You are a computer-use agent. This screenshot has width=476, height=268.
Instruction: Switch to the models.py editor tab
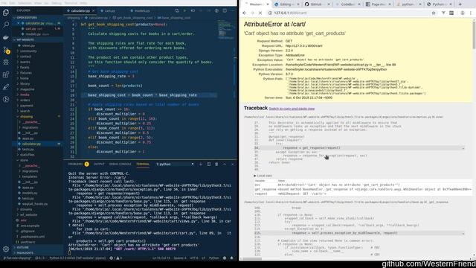(142, 11)
